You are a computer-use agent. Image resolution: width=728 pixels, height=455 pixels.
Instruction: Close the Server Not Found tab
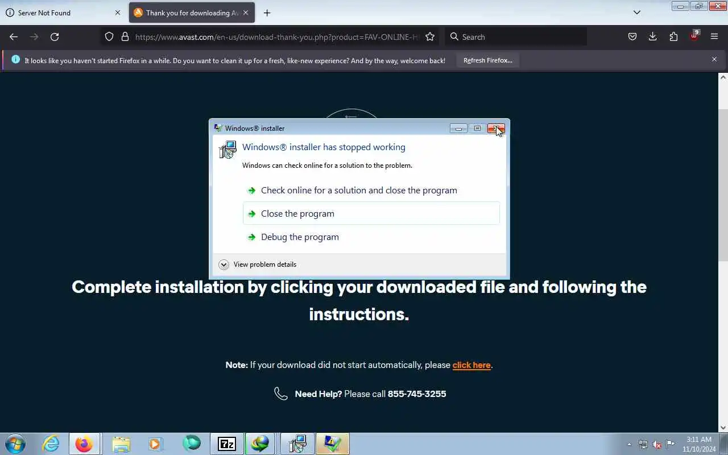coord(118,13)
